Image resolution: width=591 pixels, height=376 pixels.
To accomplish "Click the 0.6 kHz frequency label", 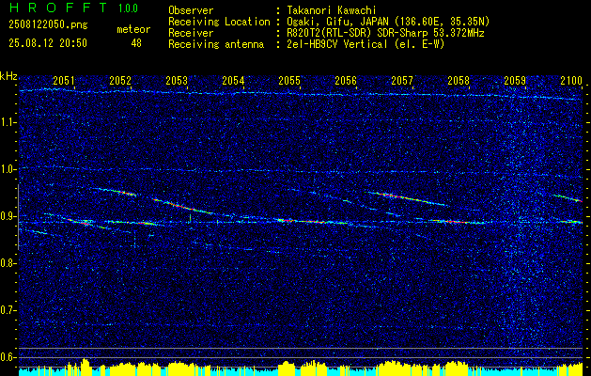I will coord(8,357).
